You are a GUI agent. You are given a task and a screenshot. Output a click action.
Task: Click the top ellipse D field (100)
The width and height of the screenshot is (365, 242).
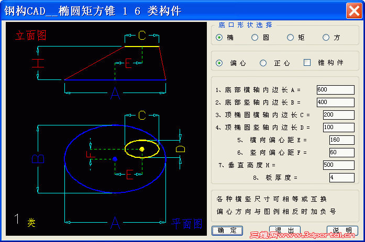coord(339,127)
